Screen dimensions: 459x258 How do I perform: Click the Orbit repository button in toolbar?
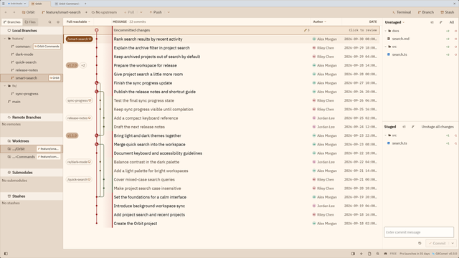point(28,12)
